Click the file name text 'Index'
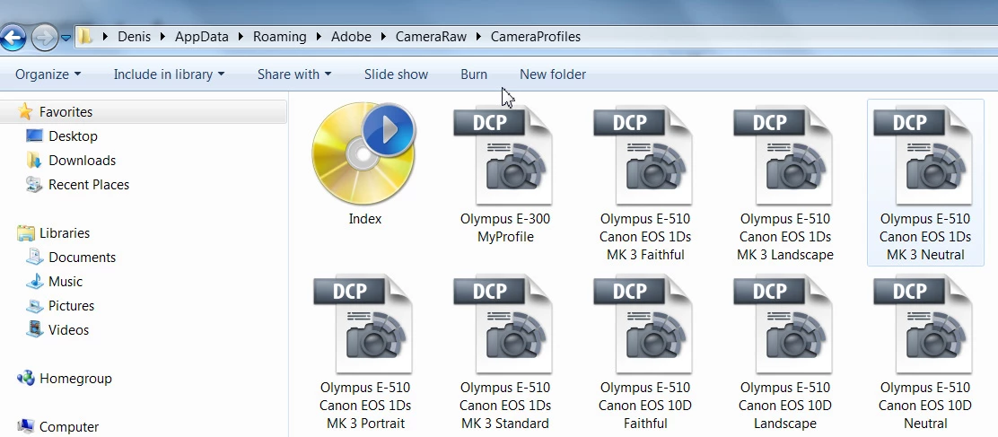Screen dimensions: 998x437 point(365,219)
